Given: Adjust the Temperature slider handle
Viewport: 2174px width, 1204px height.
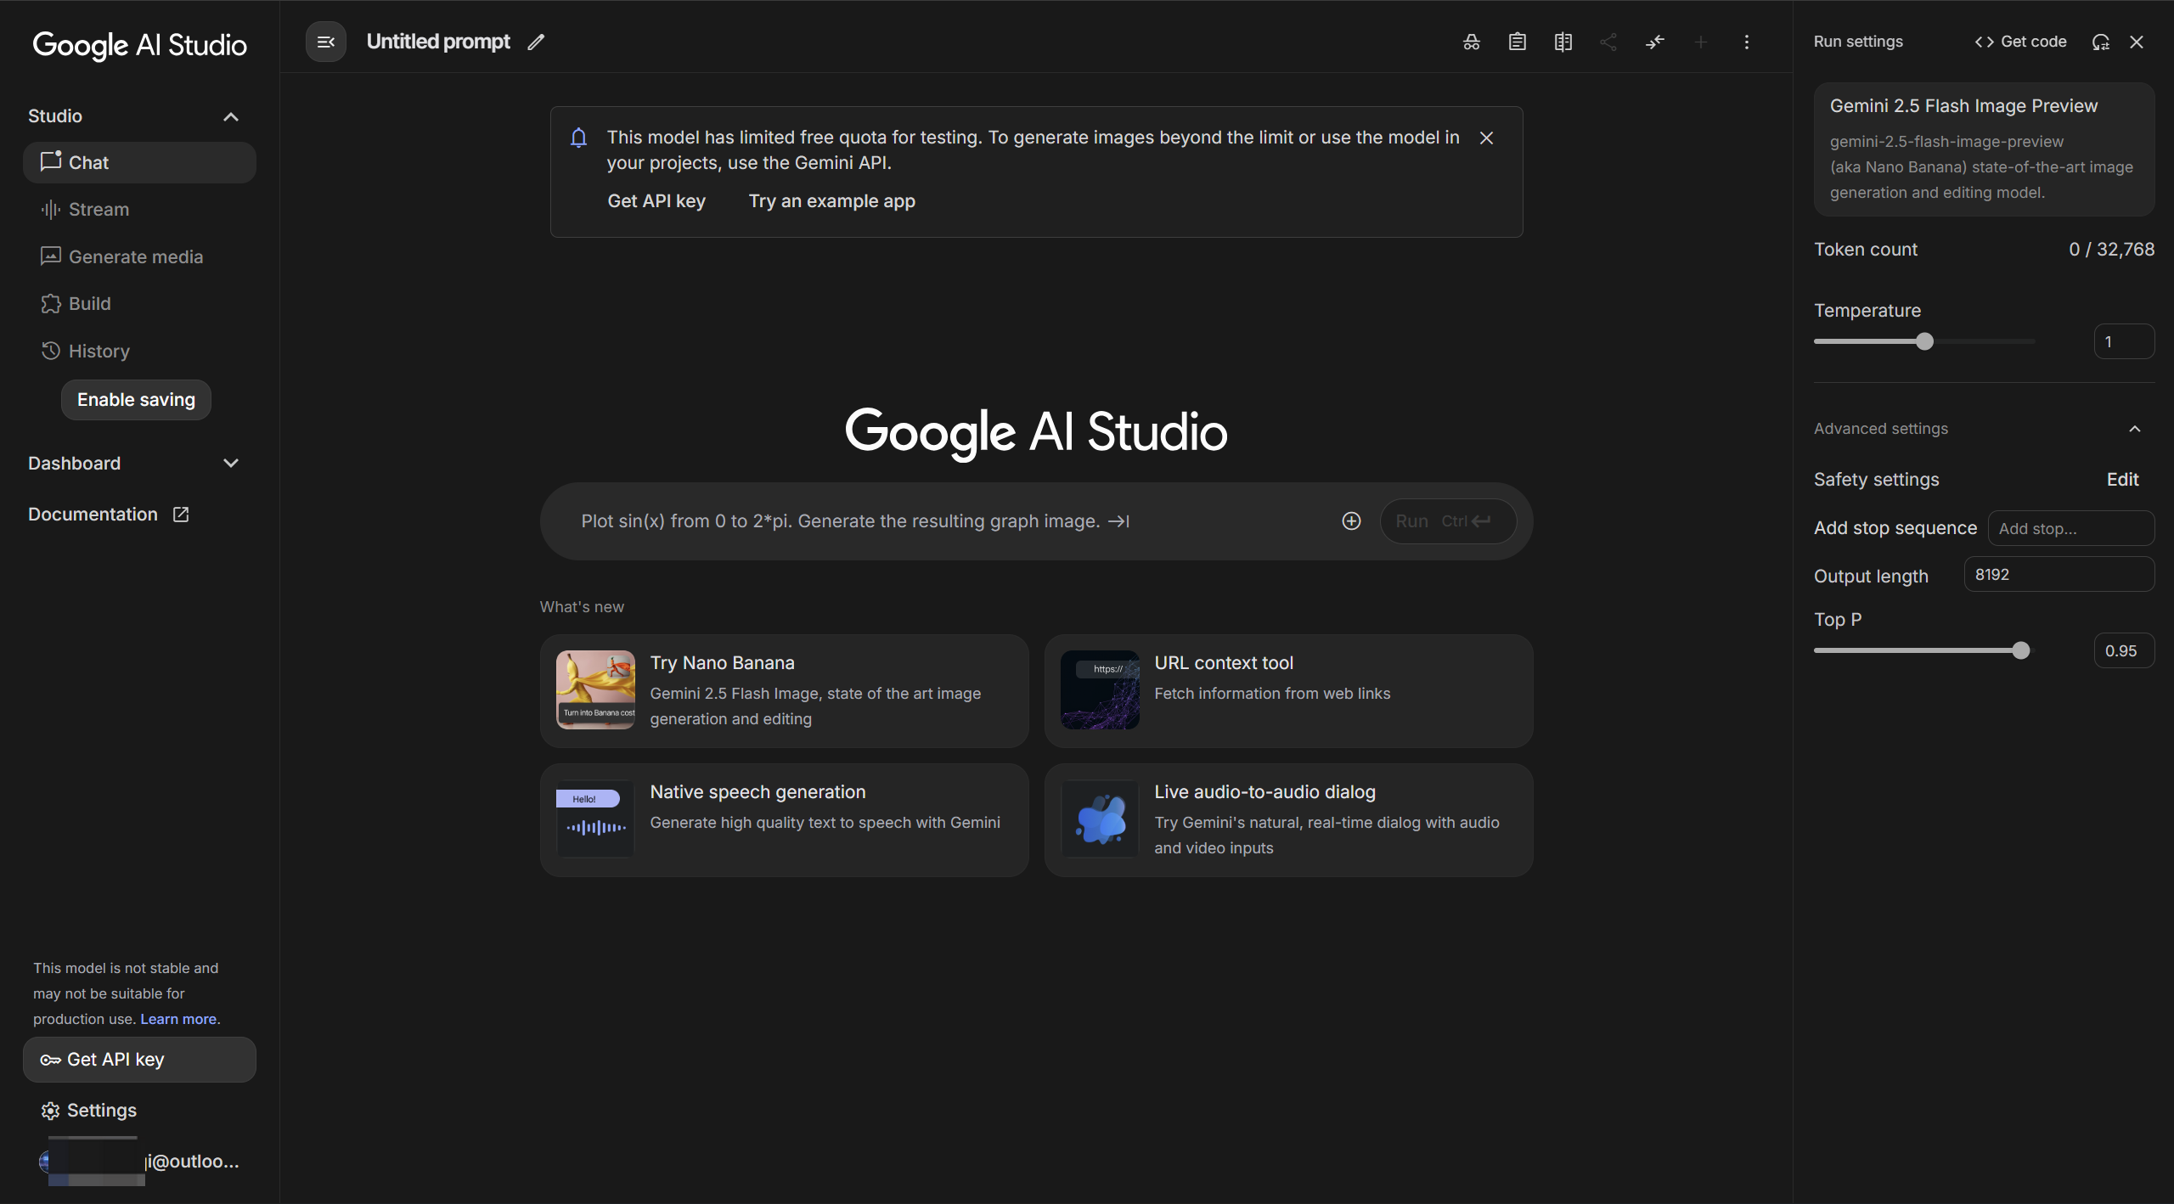Looking at the screenshot, I should 1925,341.
